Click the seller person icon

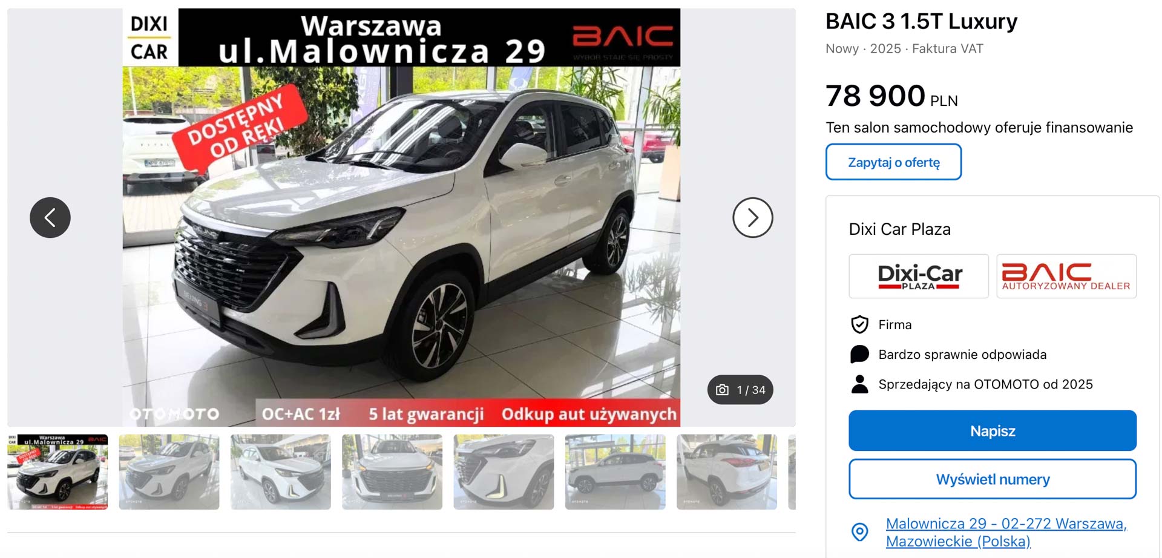pos(859,384)
